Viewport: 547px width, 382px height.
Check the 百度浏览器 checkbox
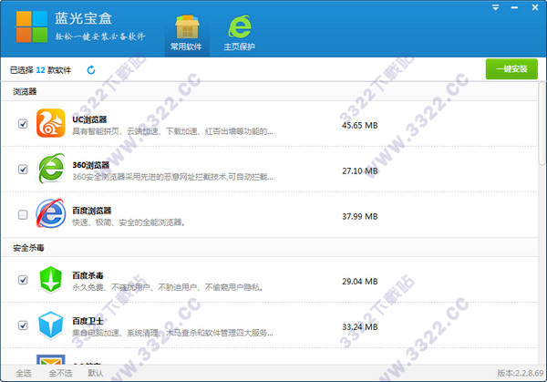[23, 214]
